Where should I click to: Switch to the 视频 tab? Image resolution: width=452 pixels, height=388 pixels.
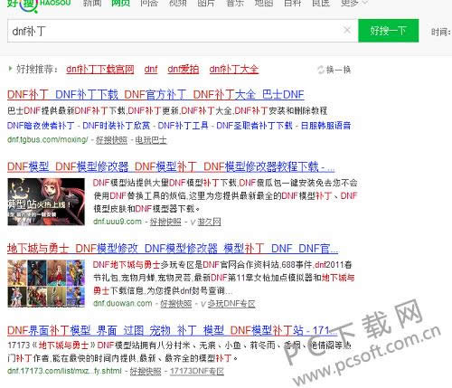[x=178, y=3]
